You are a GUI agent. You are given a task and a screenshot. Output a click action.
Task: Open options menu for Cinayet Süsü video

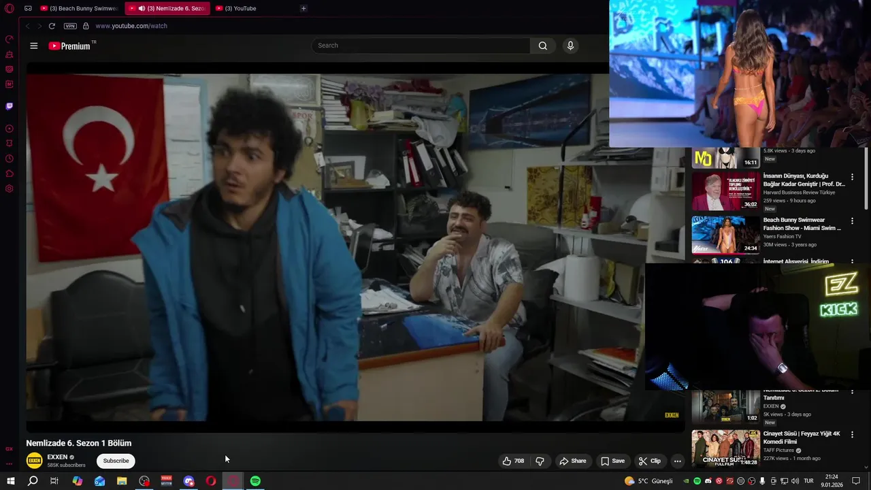pos(852,434)
